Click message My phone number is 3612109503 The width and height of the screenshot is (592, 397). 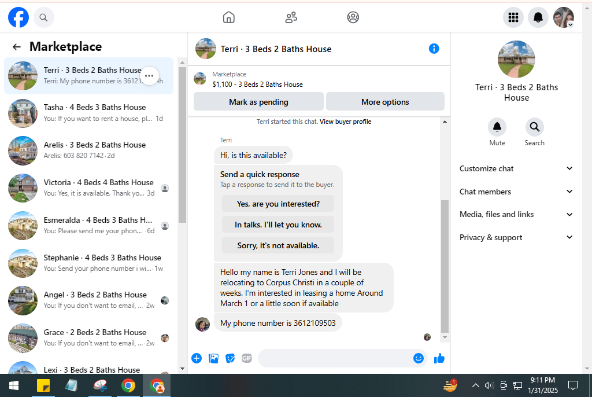pyautogui.click(x=278, y=323)
